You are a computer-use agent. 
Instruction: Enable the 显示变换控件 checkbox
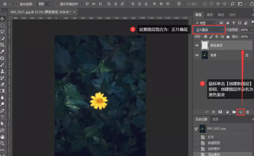pos(57,4)
